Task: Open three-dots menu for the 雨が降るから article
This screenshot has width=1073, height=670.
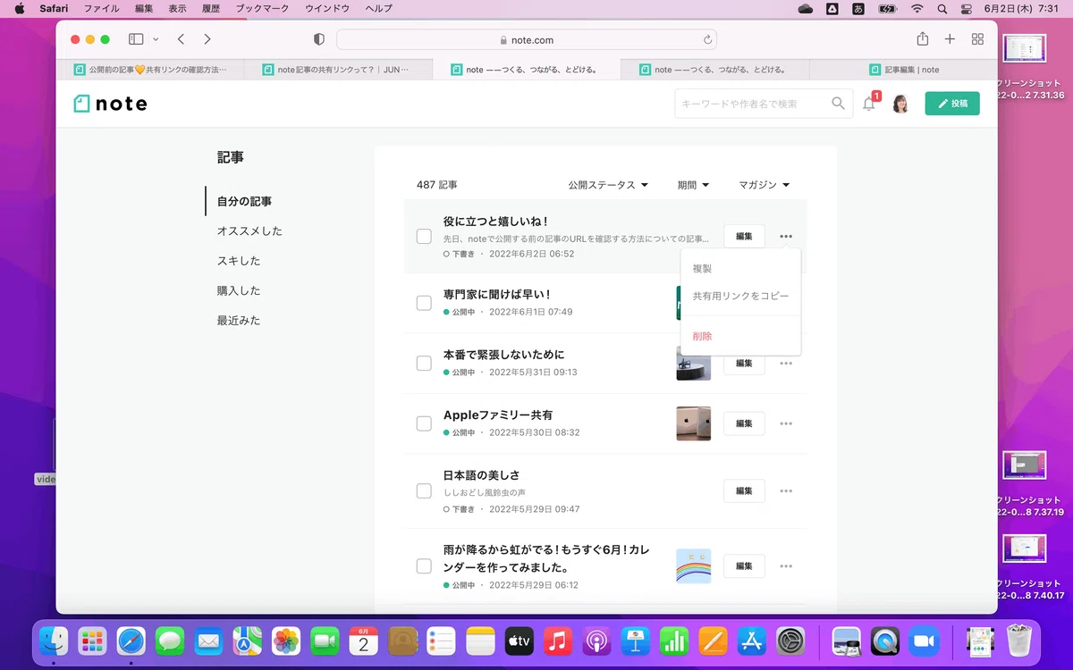Action: point(786,566)
